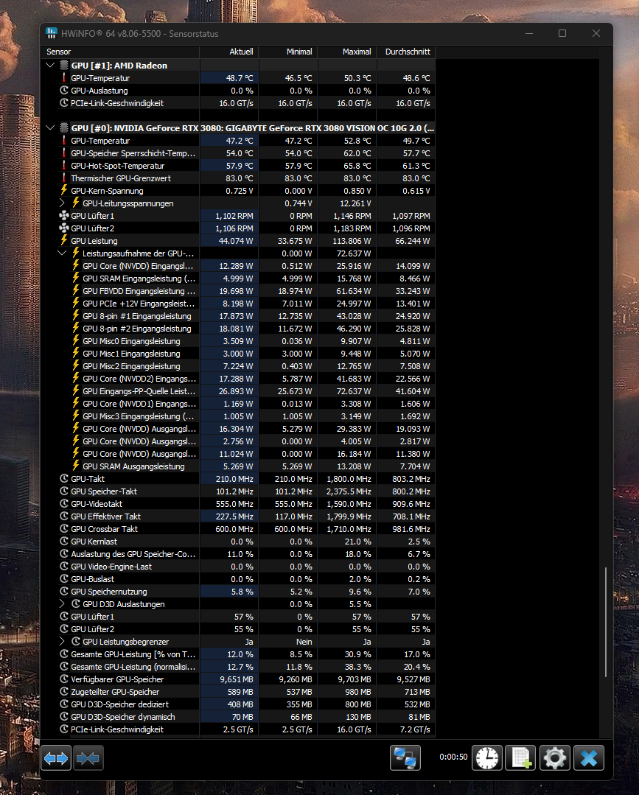Start logging with the log file icon
Image resolution: width=639 pixels, height=795 pixels.
click(x=521, y=758)
